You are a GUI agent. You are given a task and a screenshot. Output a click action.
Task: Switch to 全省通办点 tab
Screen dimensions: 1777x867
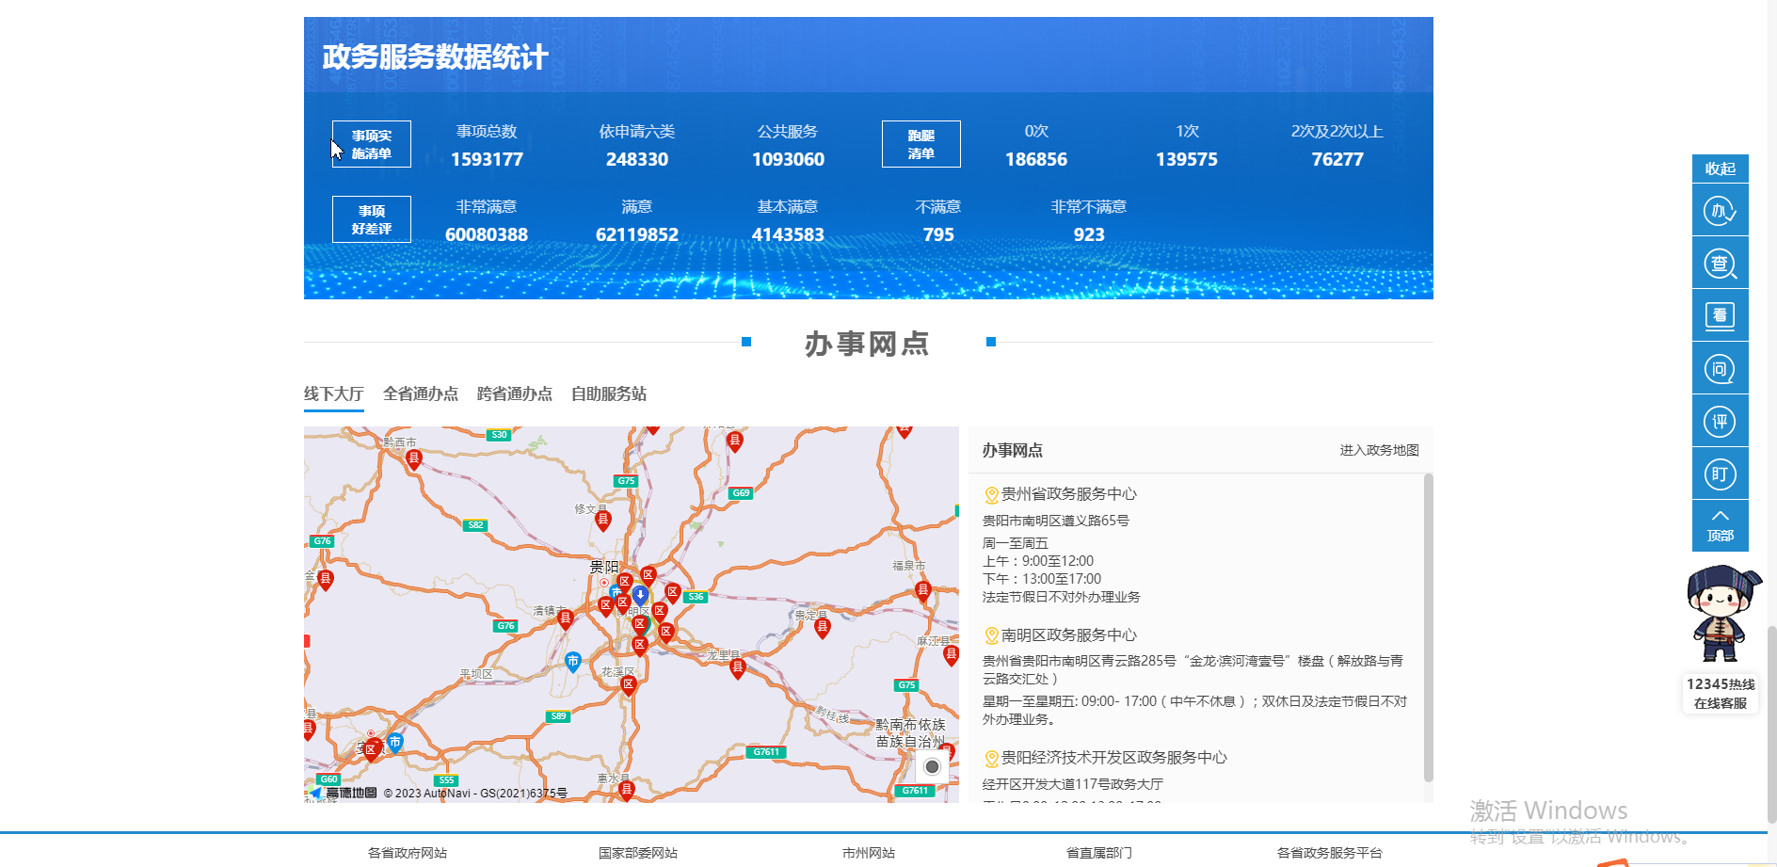click(421, 393)
